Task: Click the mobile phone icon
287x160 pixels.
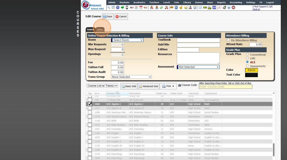Action: tap(127, 7)
